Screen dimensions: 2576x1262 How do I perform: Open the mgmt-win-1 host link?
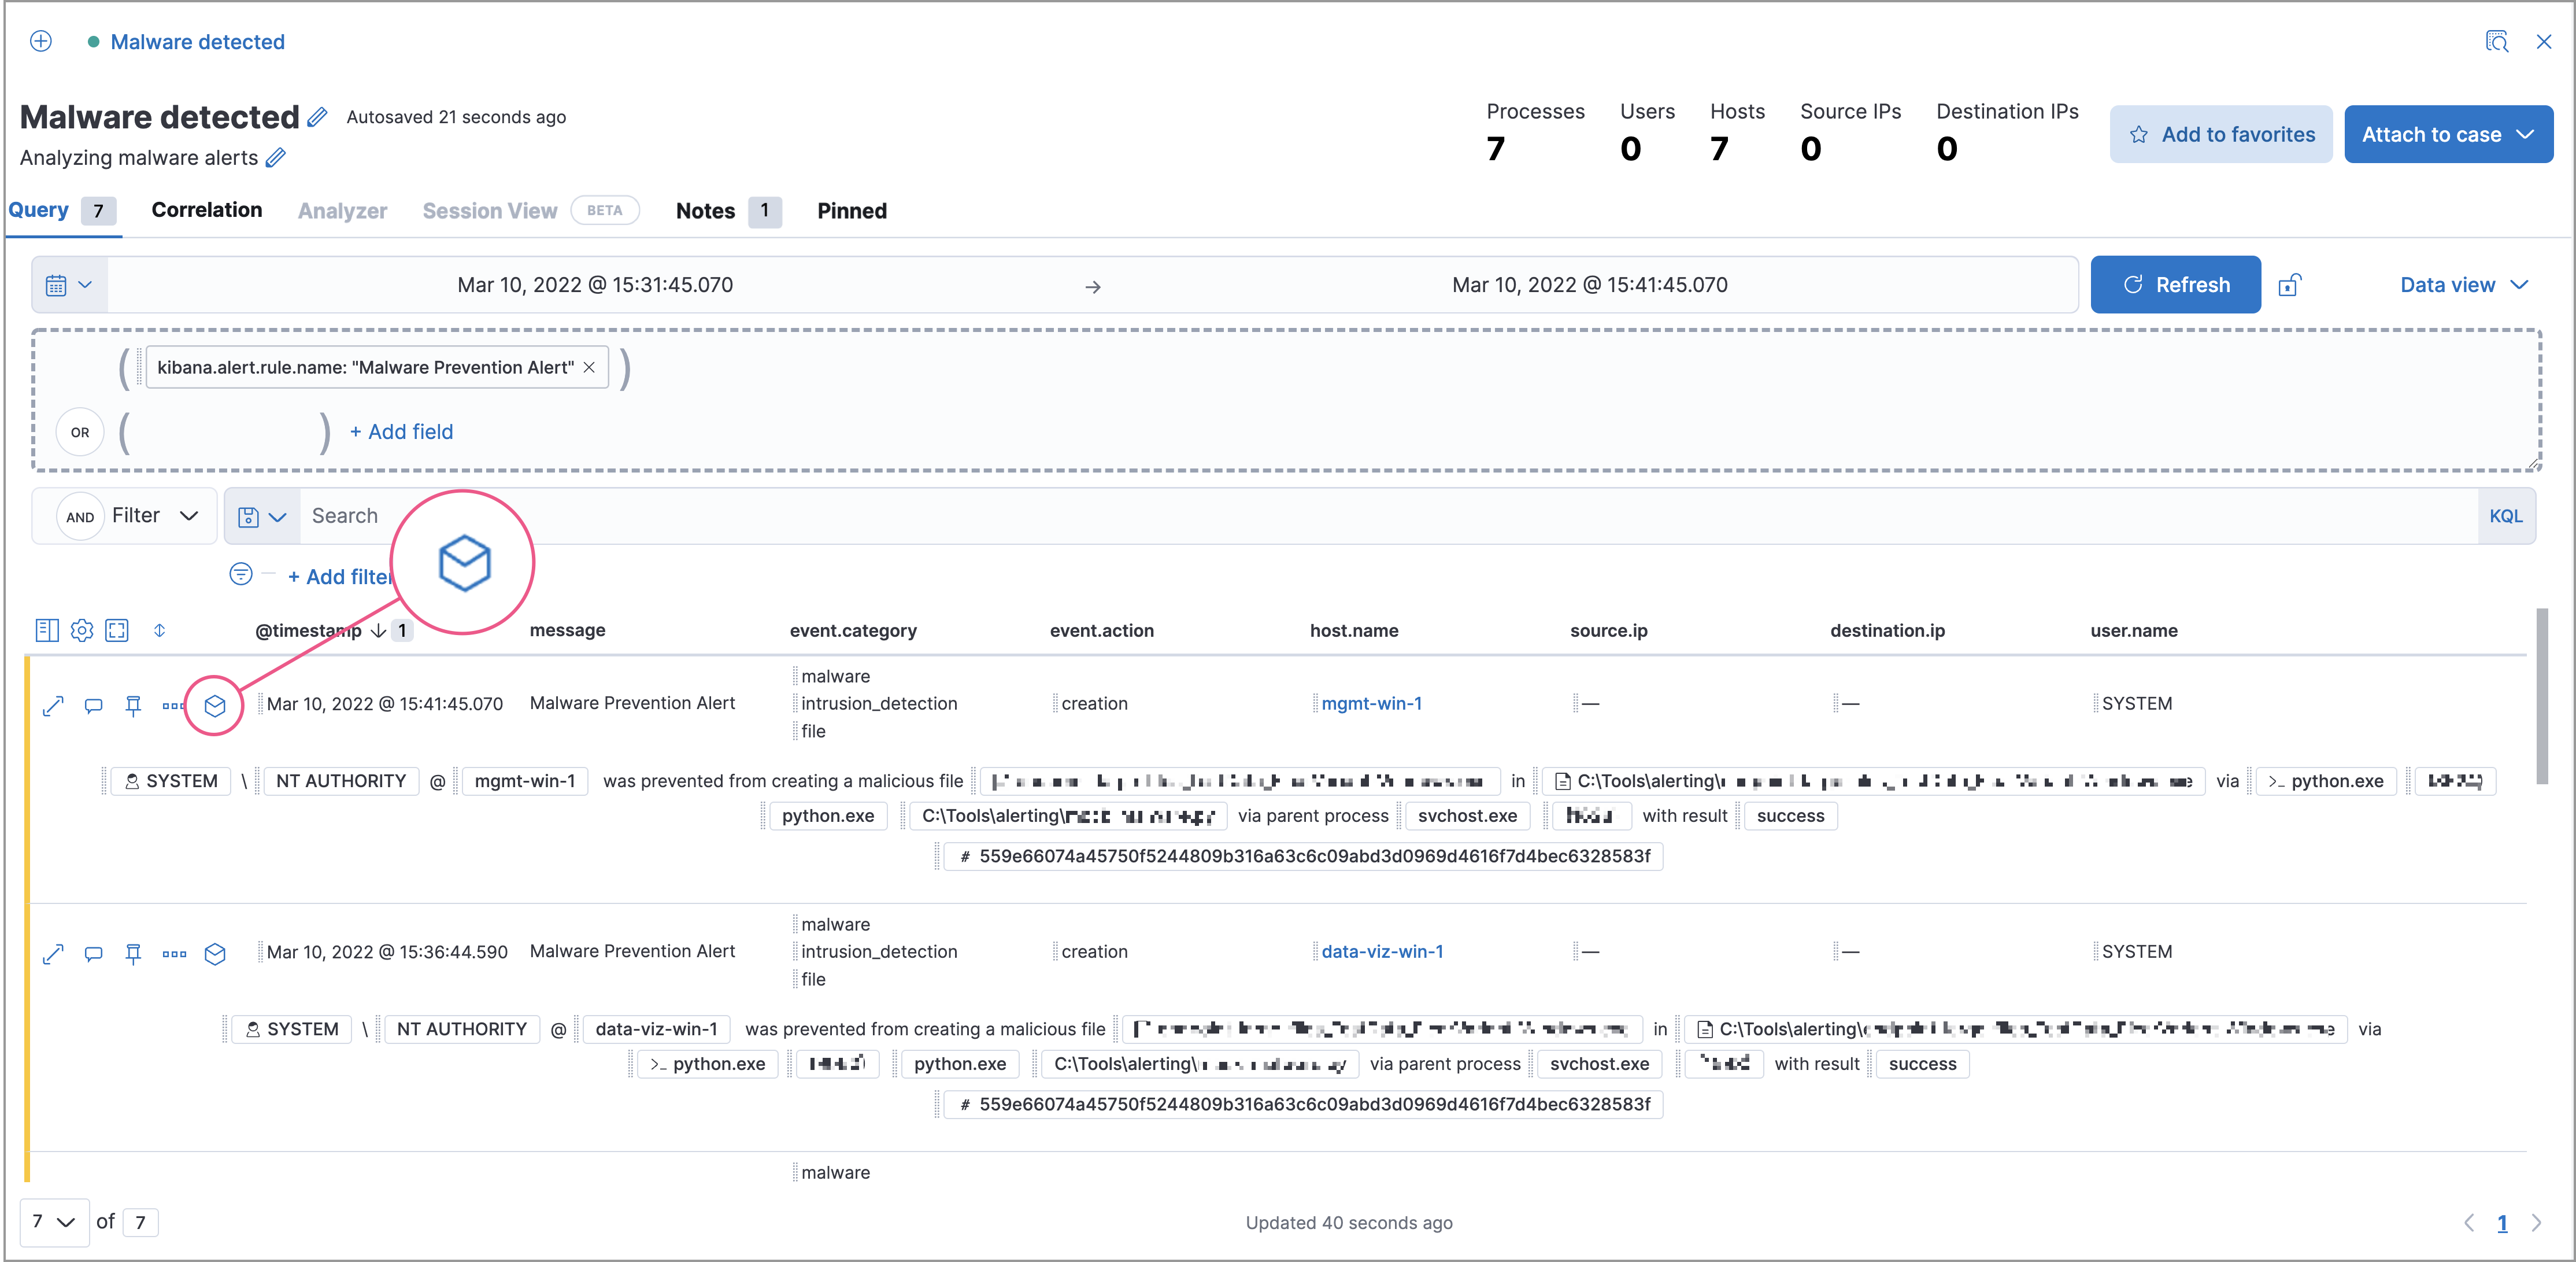1371,703
